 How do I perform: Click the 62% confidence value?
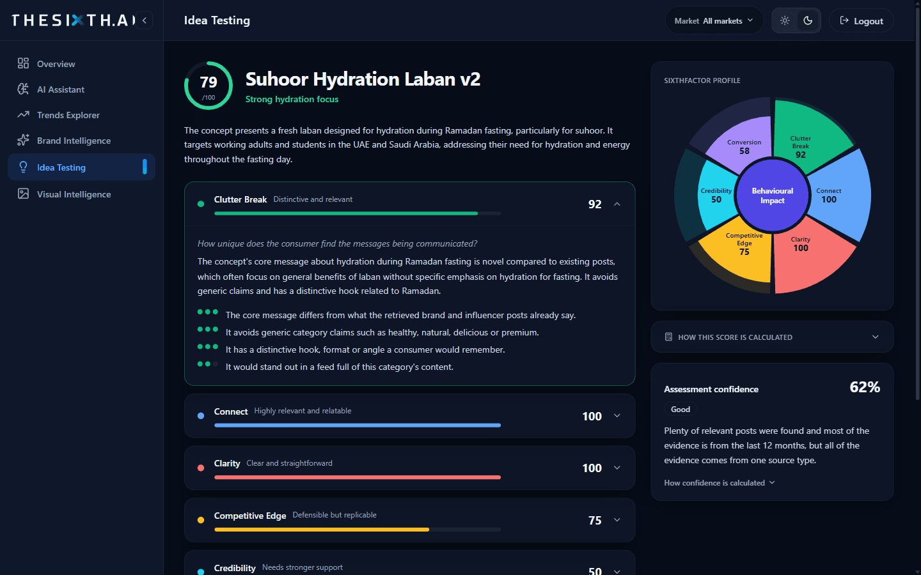865,387
